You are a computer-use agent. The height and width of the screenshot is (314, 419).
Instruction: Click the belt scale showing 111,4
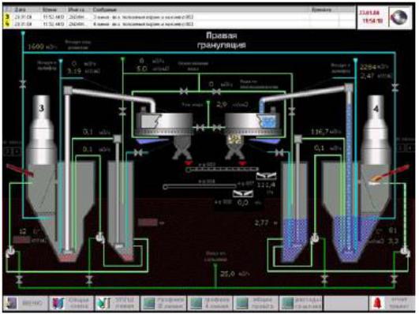click(x=267, y=176)
